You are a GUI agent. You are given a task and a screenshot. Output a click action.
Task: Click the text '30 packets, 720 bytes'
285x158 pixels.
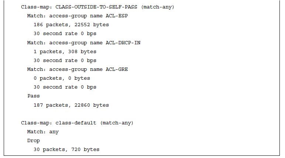(x=66, y=150)
